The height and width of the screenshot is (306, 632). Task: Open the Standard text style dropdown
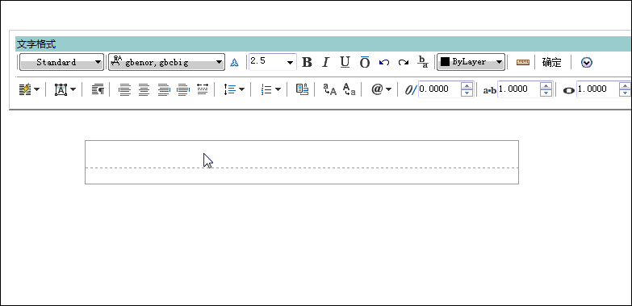(x=61, y=62)
